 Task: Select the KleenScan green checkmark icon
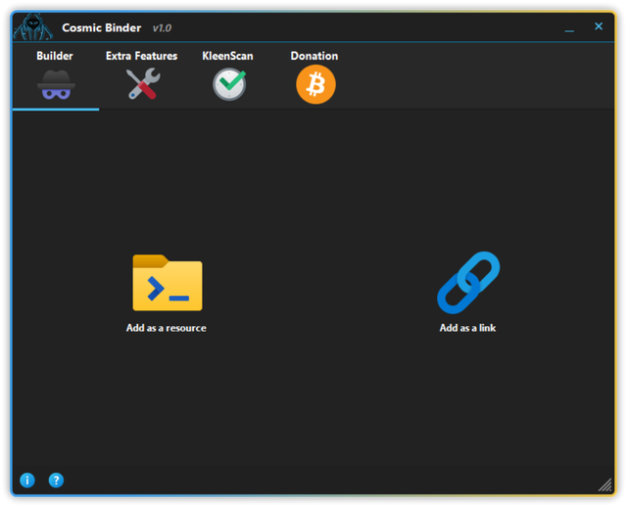point(228,85)
